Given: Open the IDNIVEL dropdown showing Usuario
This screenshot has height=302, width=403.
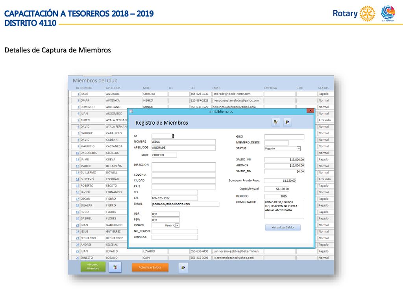Looking at the screenshot, I should 177,225.
